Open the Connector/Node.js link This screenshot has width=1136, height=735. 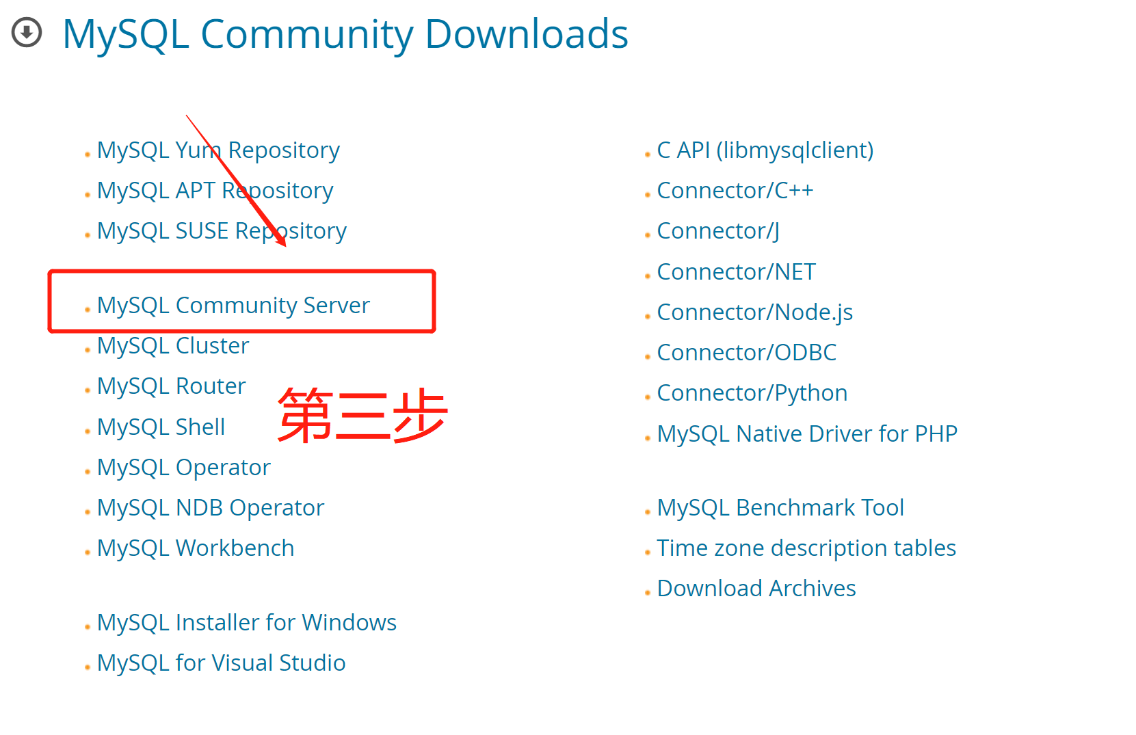click(x=755, y=312)
